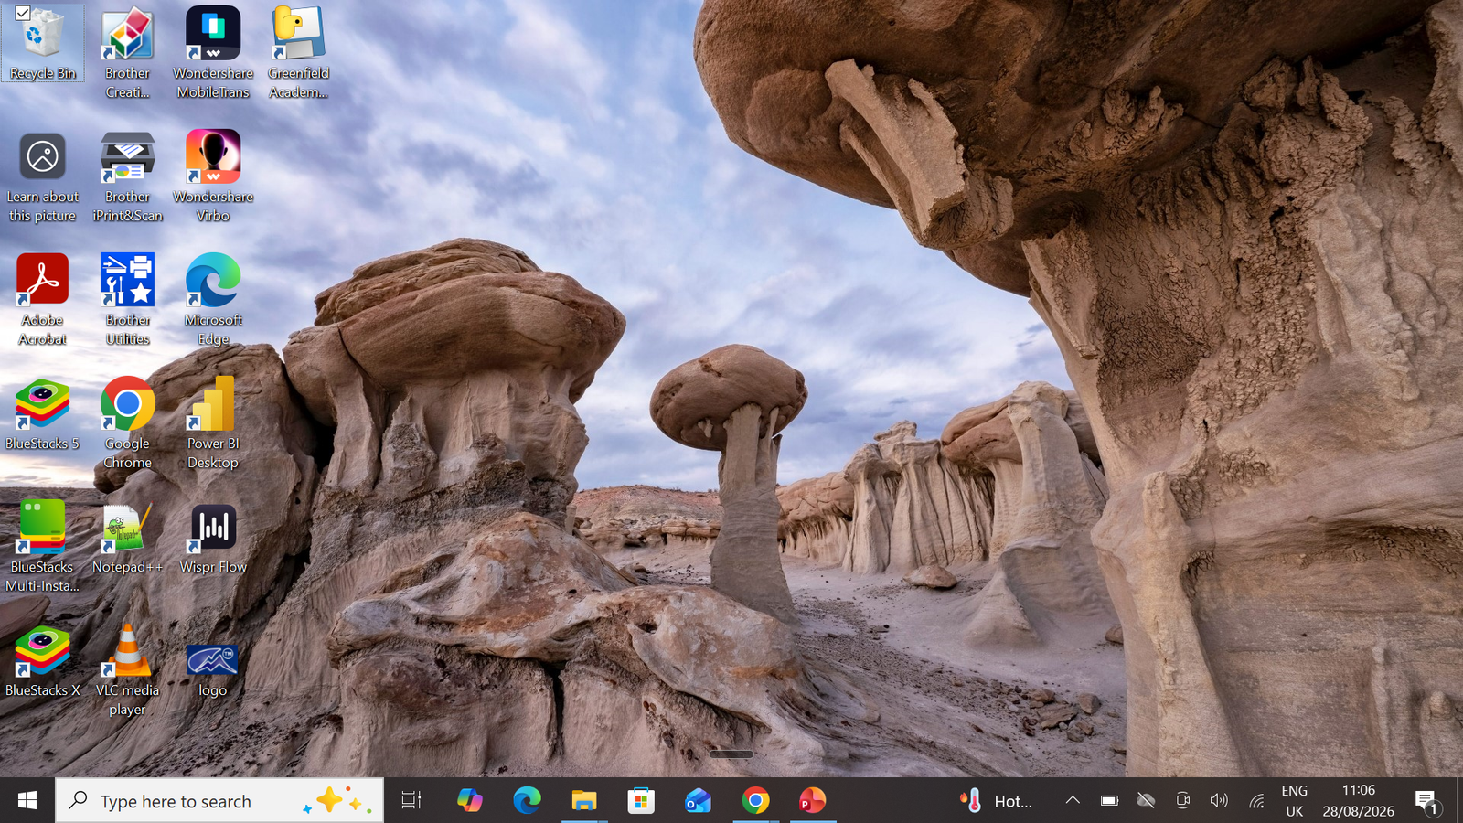1463x823 pixels.
Task: Open Microsoft Edge from taskbar
Action: (x=527, y=801)
